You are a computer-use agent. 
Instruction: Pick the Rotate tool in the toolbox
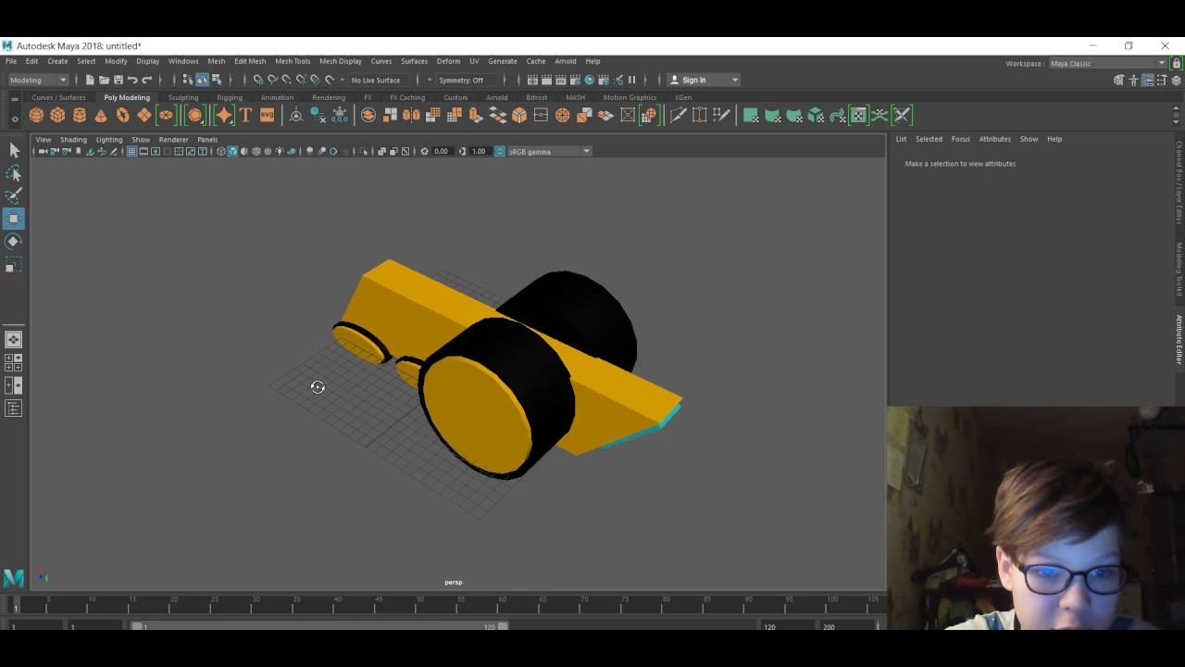pos(14,241)
